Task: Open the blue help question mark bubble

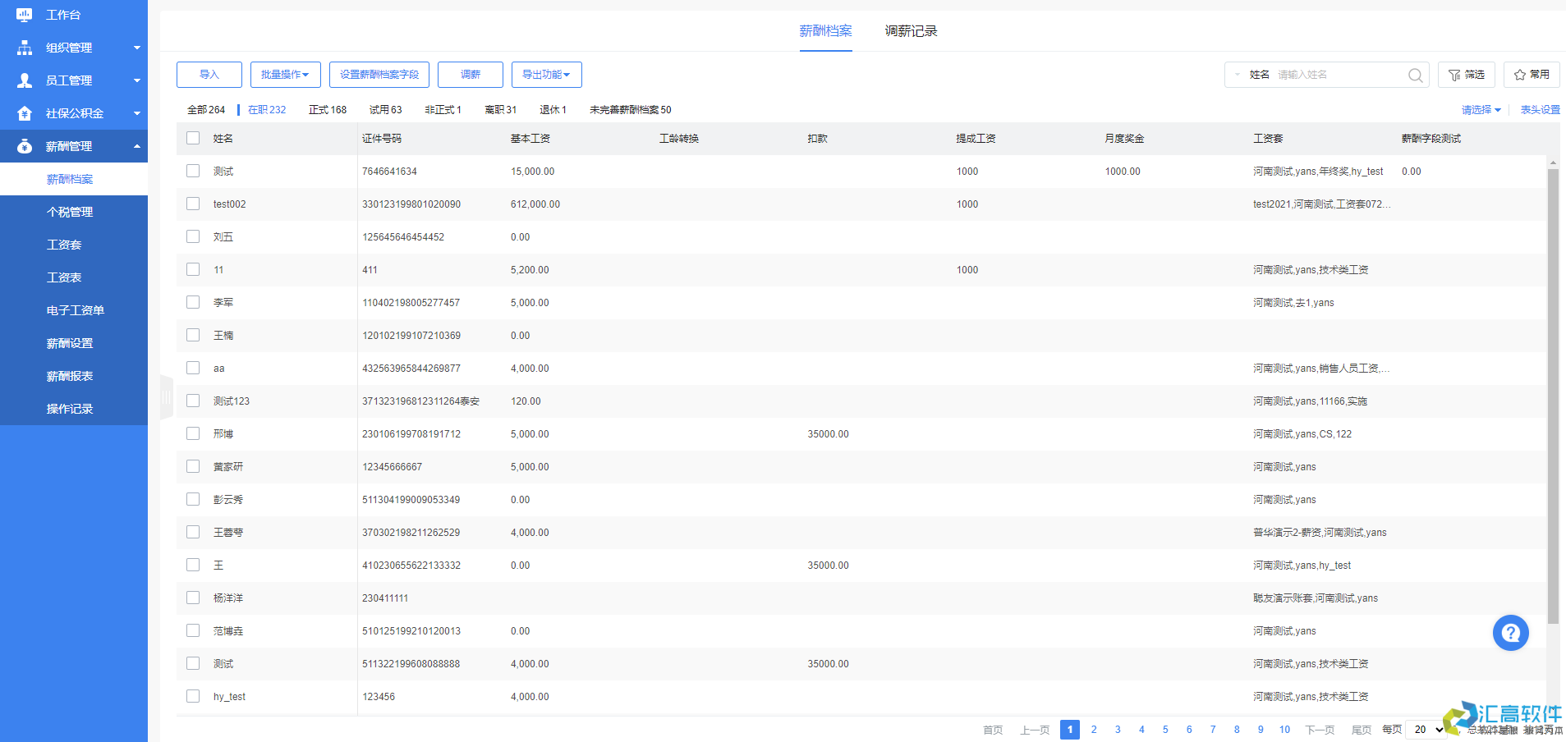Action: pyautogui.click(x=1510, y=633)
